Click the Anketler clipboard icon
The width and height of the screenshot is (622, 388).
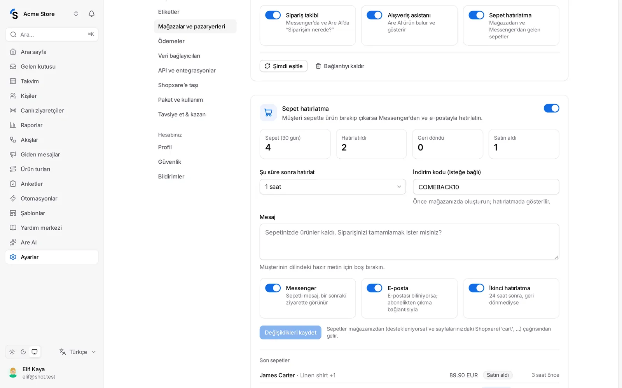[13, 184]
